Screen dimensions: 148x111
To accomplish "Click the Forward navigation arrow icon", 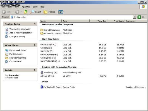I will coord(17,12).
